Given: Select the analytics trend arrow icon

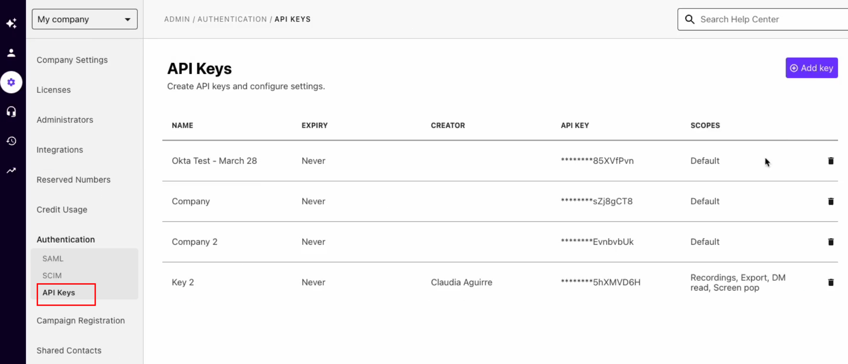Looking at the screenshot, I should tap(12, 170).
